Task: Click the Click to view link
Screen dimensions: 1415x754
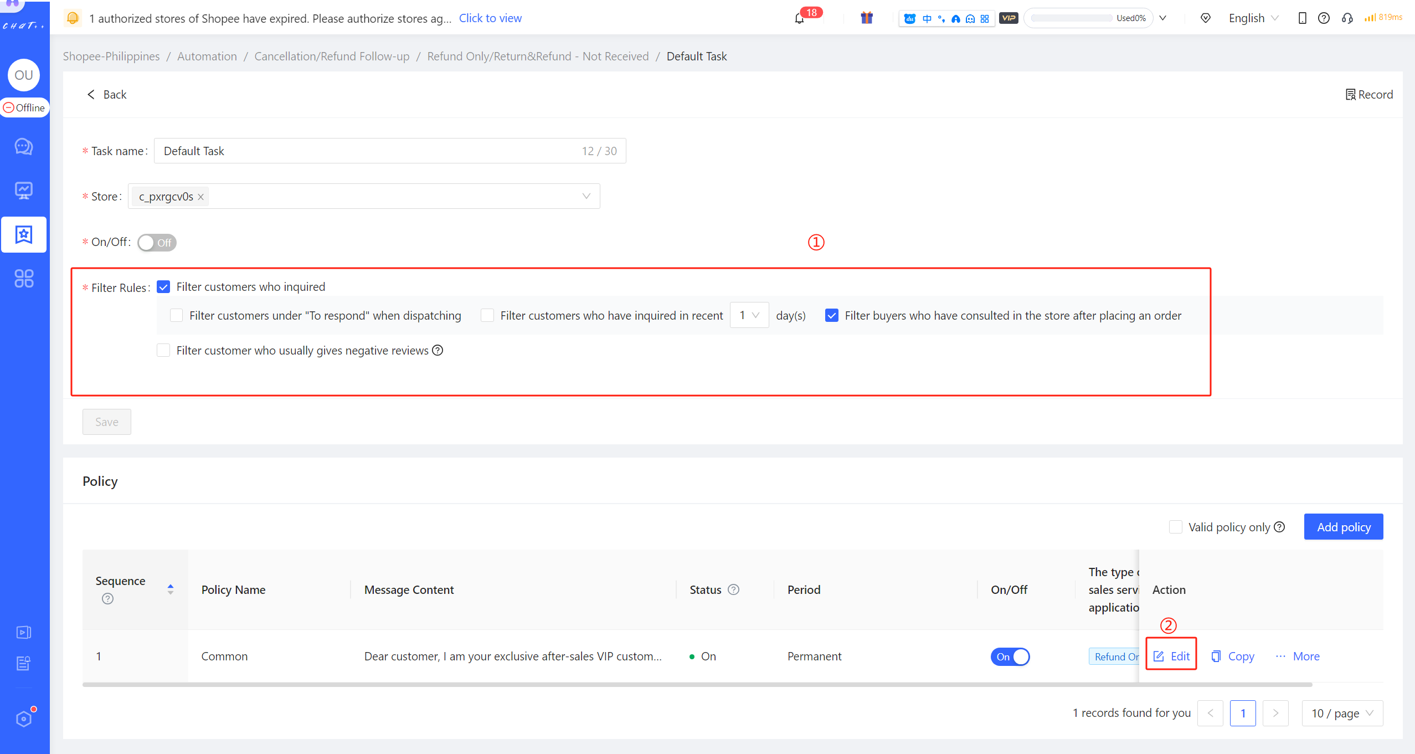Action: click(490, 18)
